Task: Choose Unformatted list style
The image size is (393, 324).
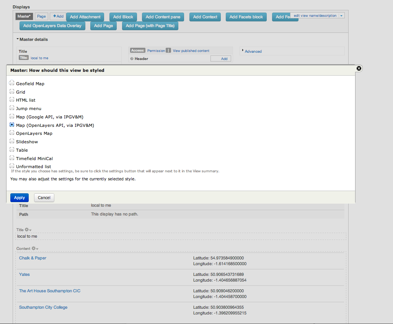Action: tap(12, 166)
